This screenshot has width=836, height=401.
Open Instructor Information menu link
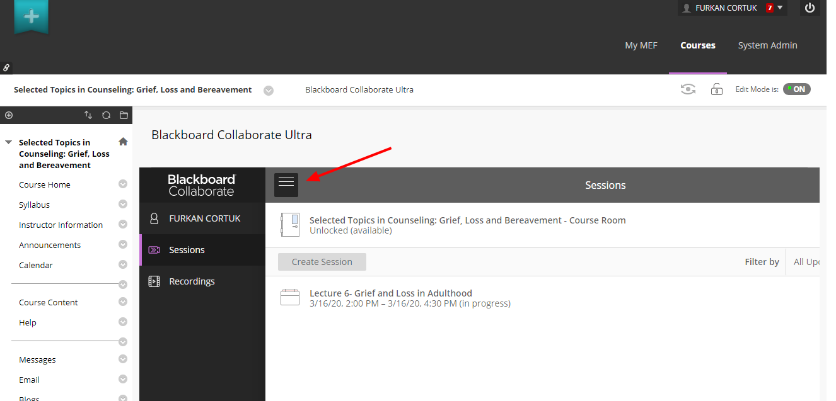(61, 225)
